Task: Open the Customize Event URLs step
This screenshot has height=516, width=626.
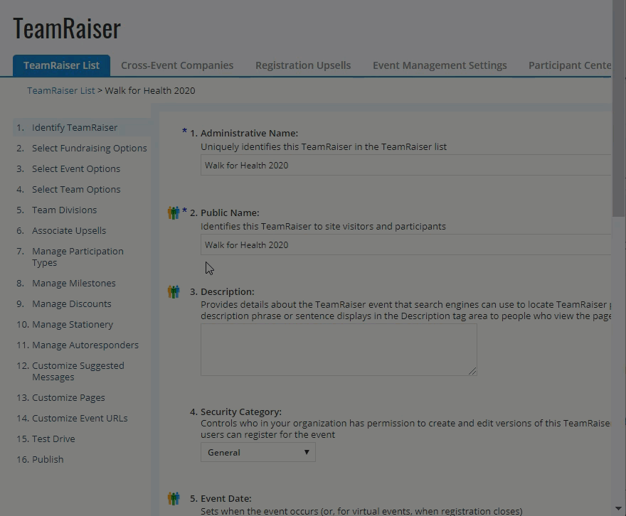Action: pyautogui.click(x=80, y=419)
